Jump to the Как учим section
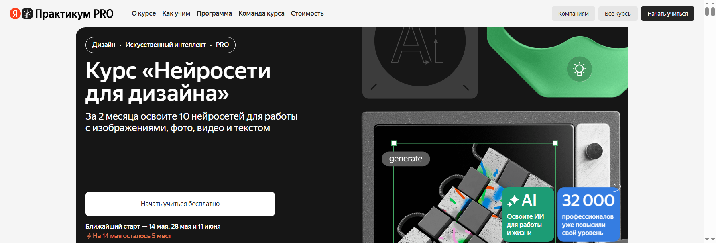 coord(176,13)
